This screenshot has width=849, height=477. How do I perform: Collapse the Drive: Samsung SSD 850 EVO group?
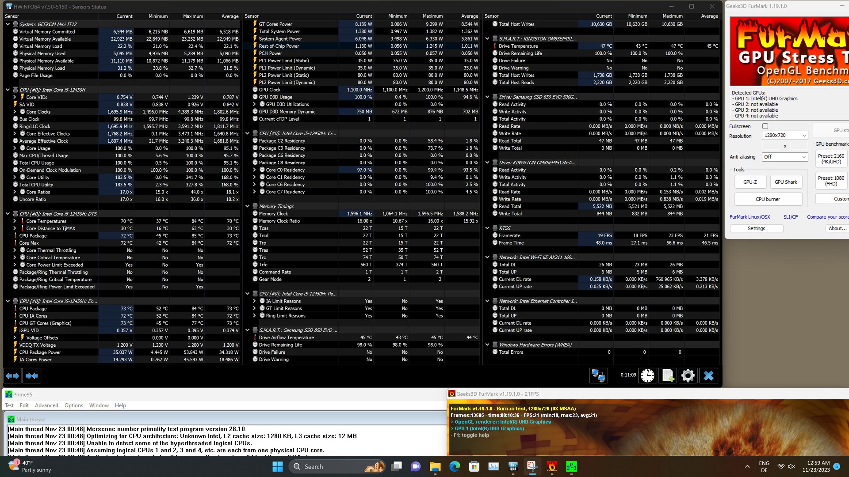pos(487,97)
